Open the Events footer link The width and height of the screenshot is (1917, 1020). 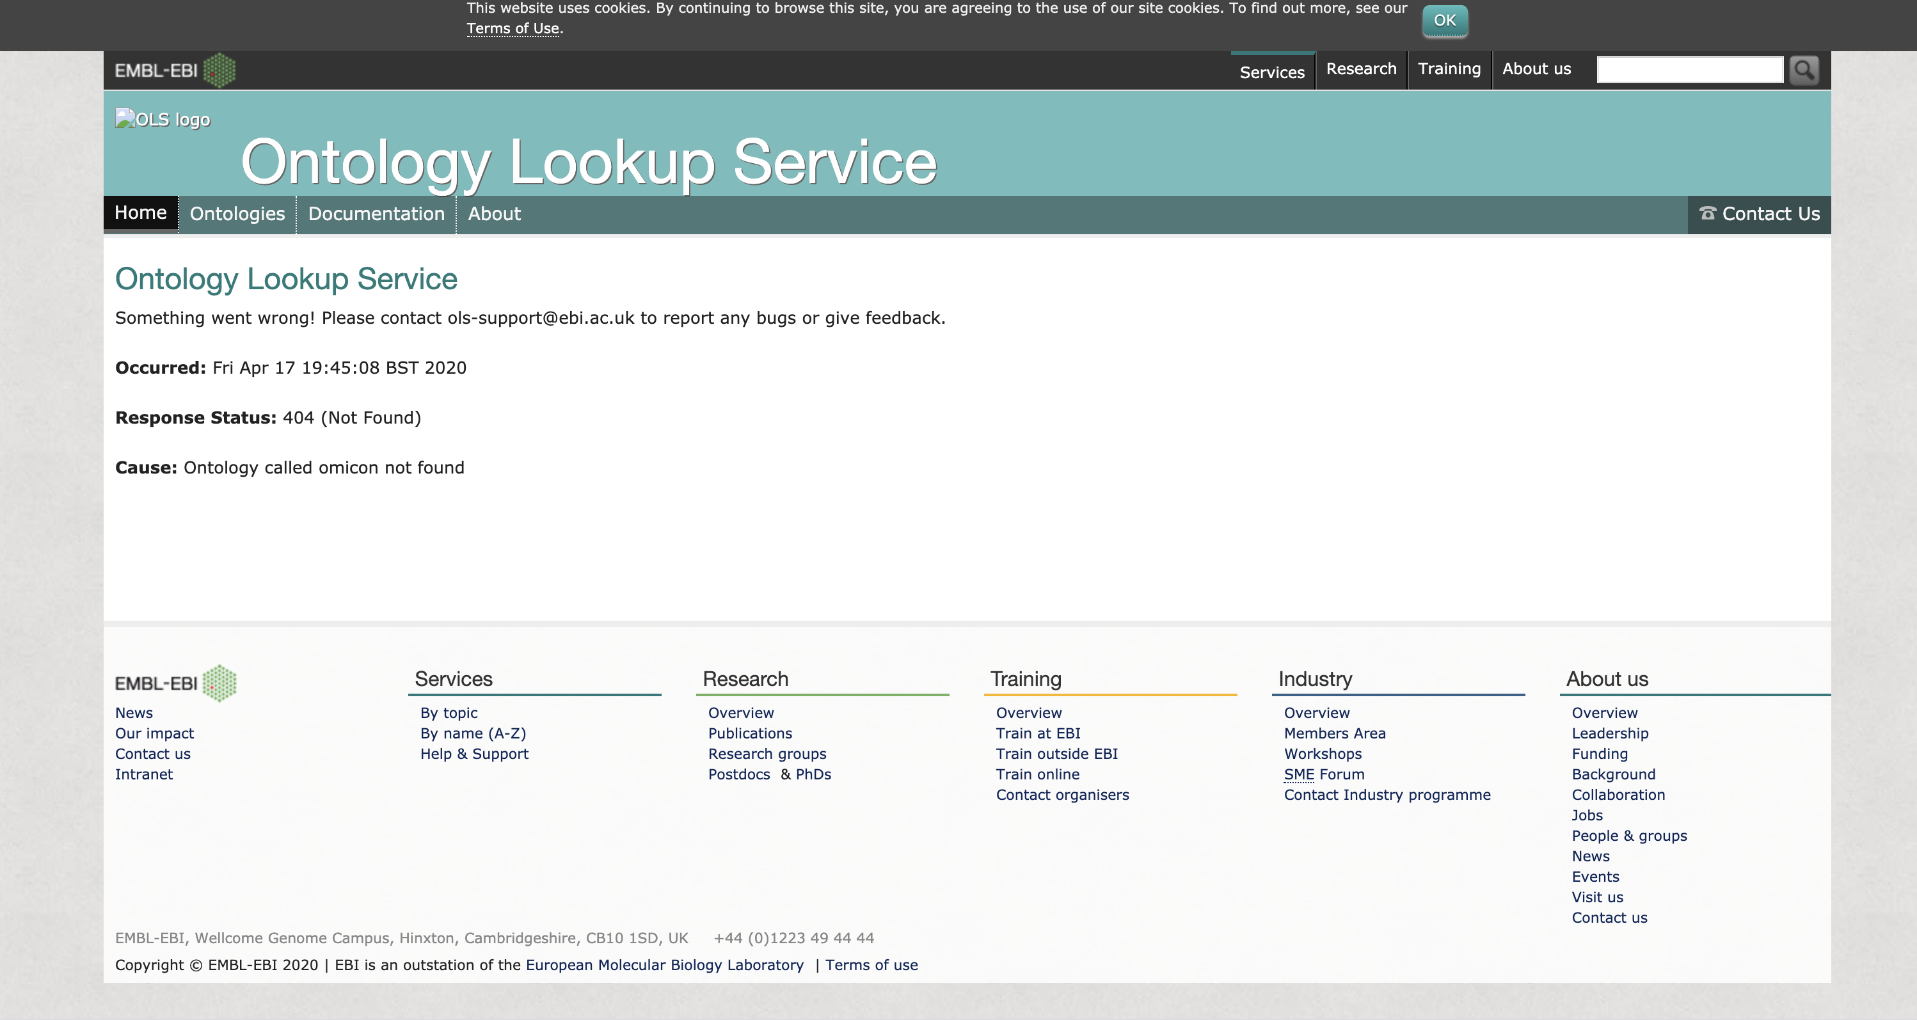coord(1595,877)
